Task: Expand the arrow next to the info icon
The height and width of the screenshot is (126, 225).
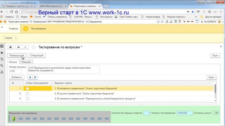Action: point(223,22)
